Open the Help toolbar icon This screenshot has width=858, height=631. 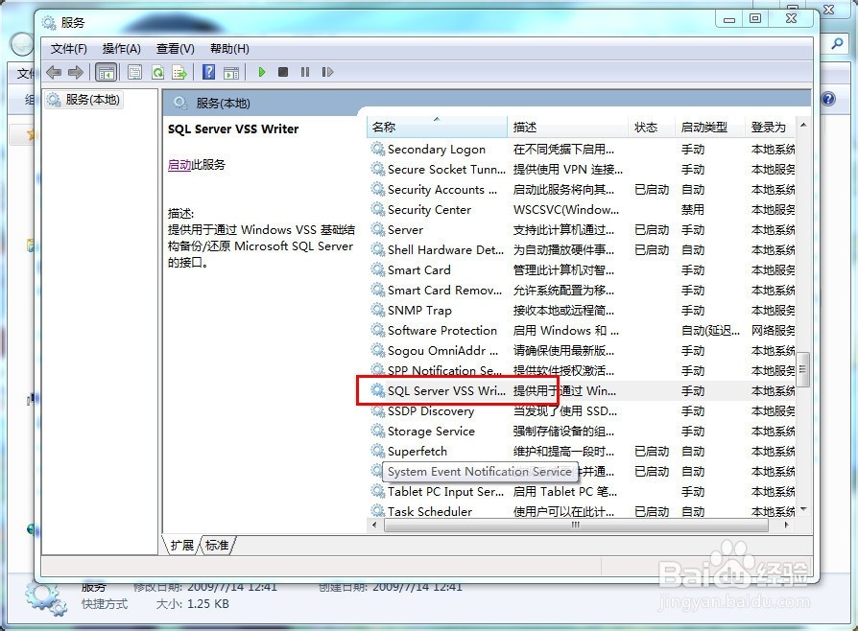coord(208,72)
